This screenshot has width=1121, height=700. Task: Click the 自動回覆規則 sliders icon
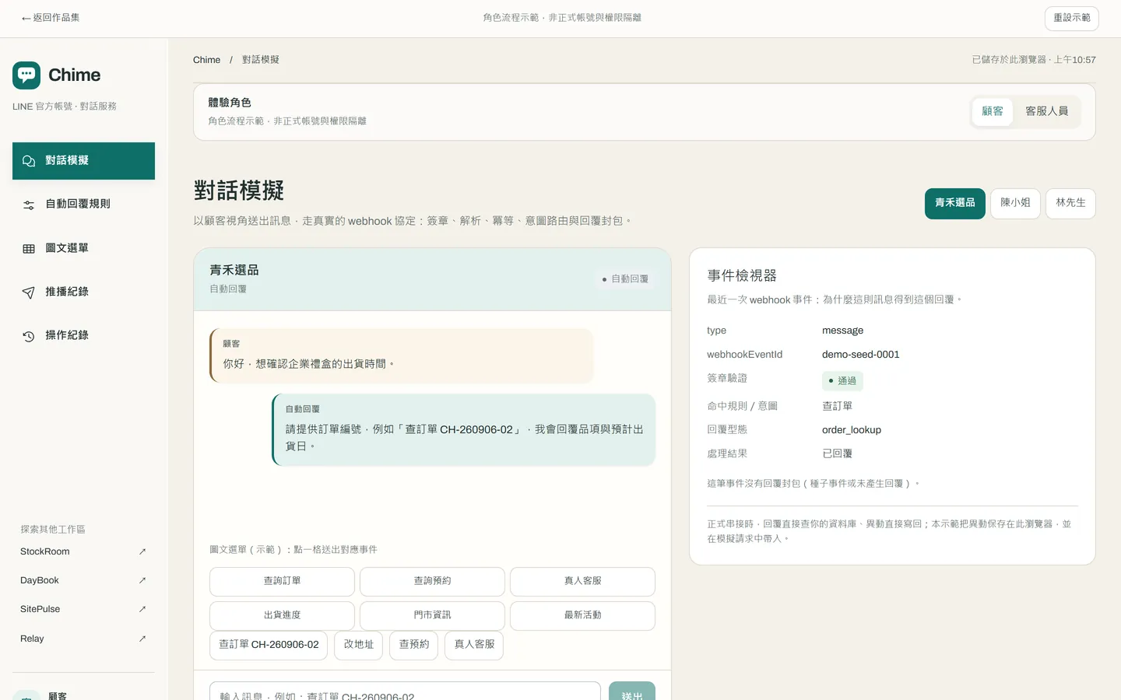pos(29,205)
